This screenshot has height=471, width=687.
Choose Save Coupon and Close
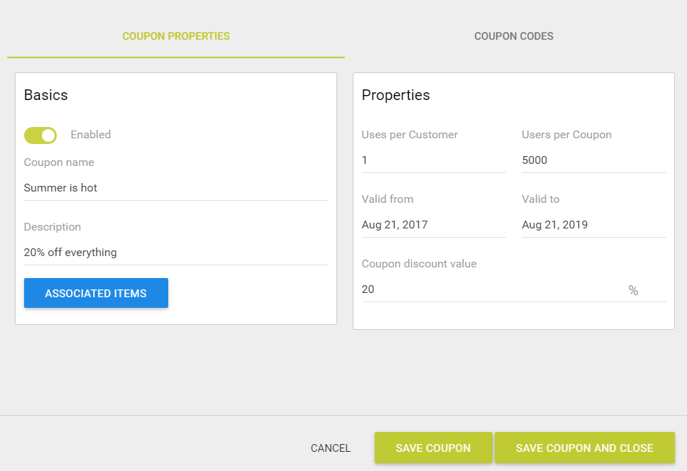(585, 448)
